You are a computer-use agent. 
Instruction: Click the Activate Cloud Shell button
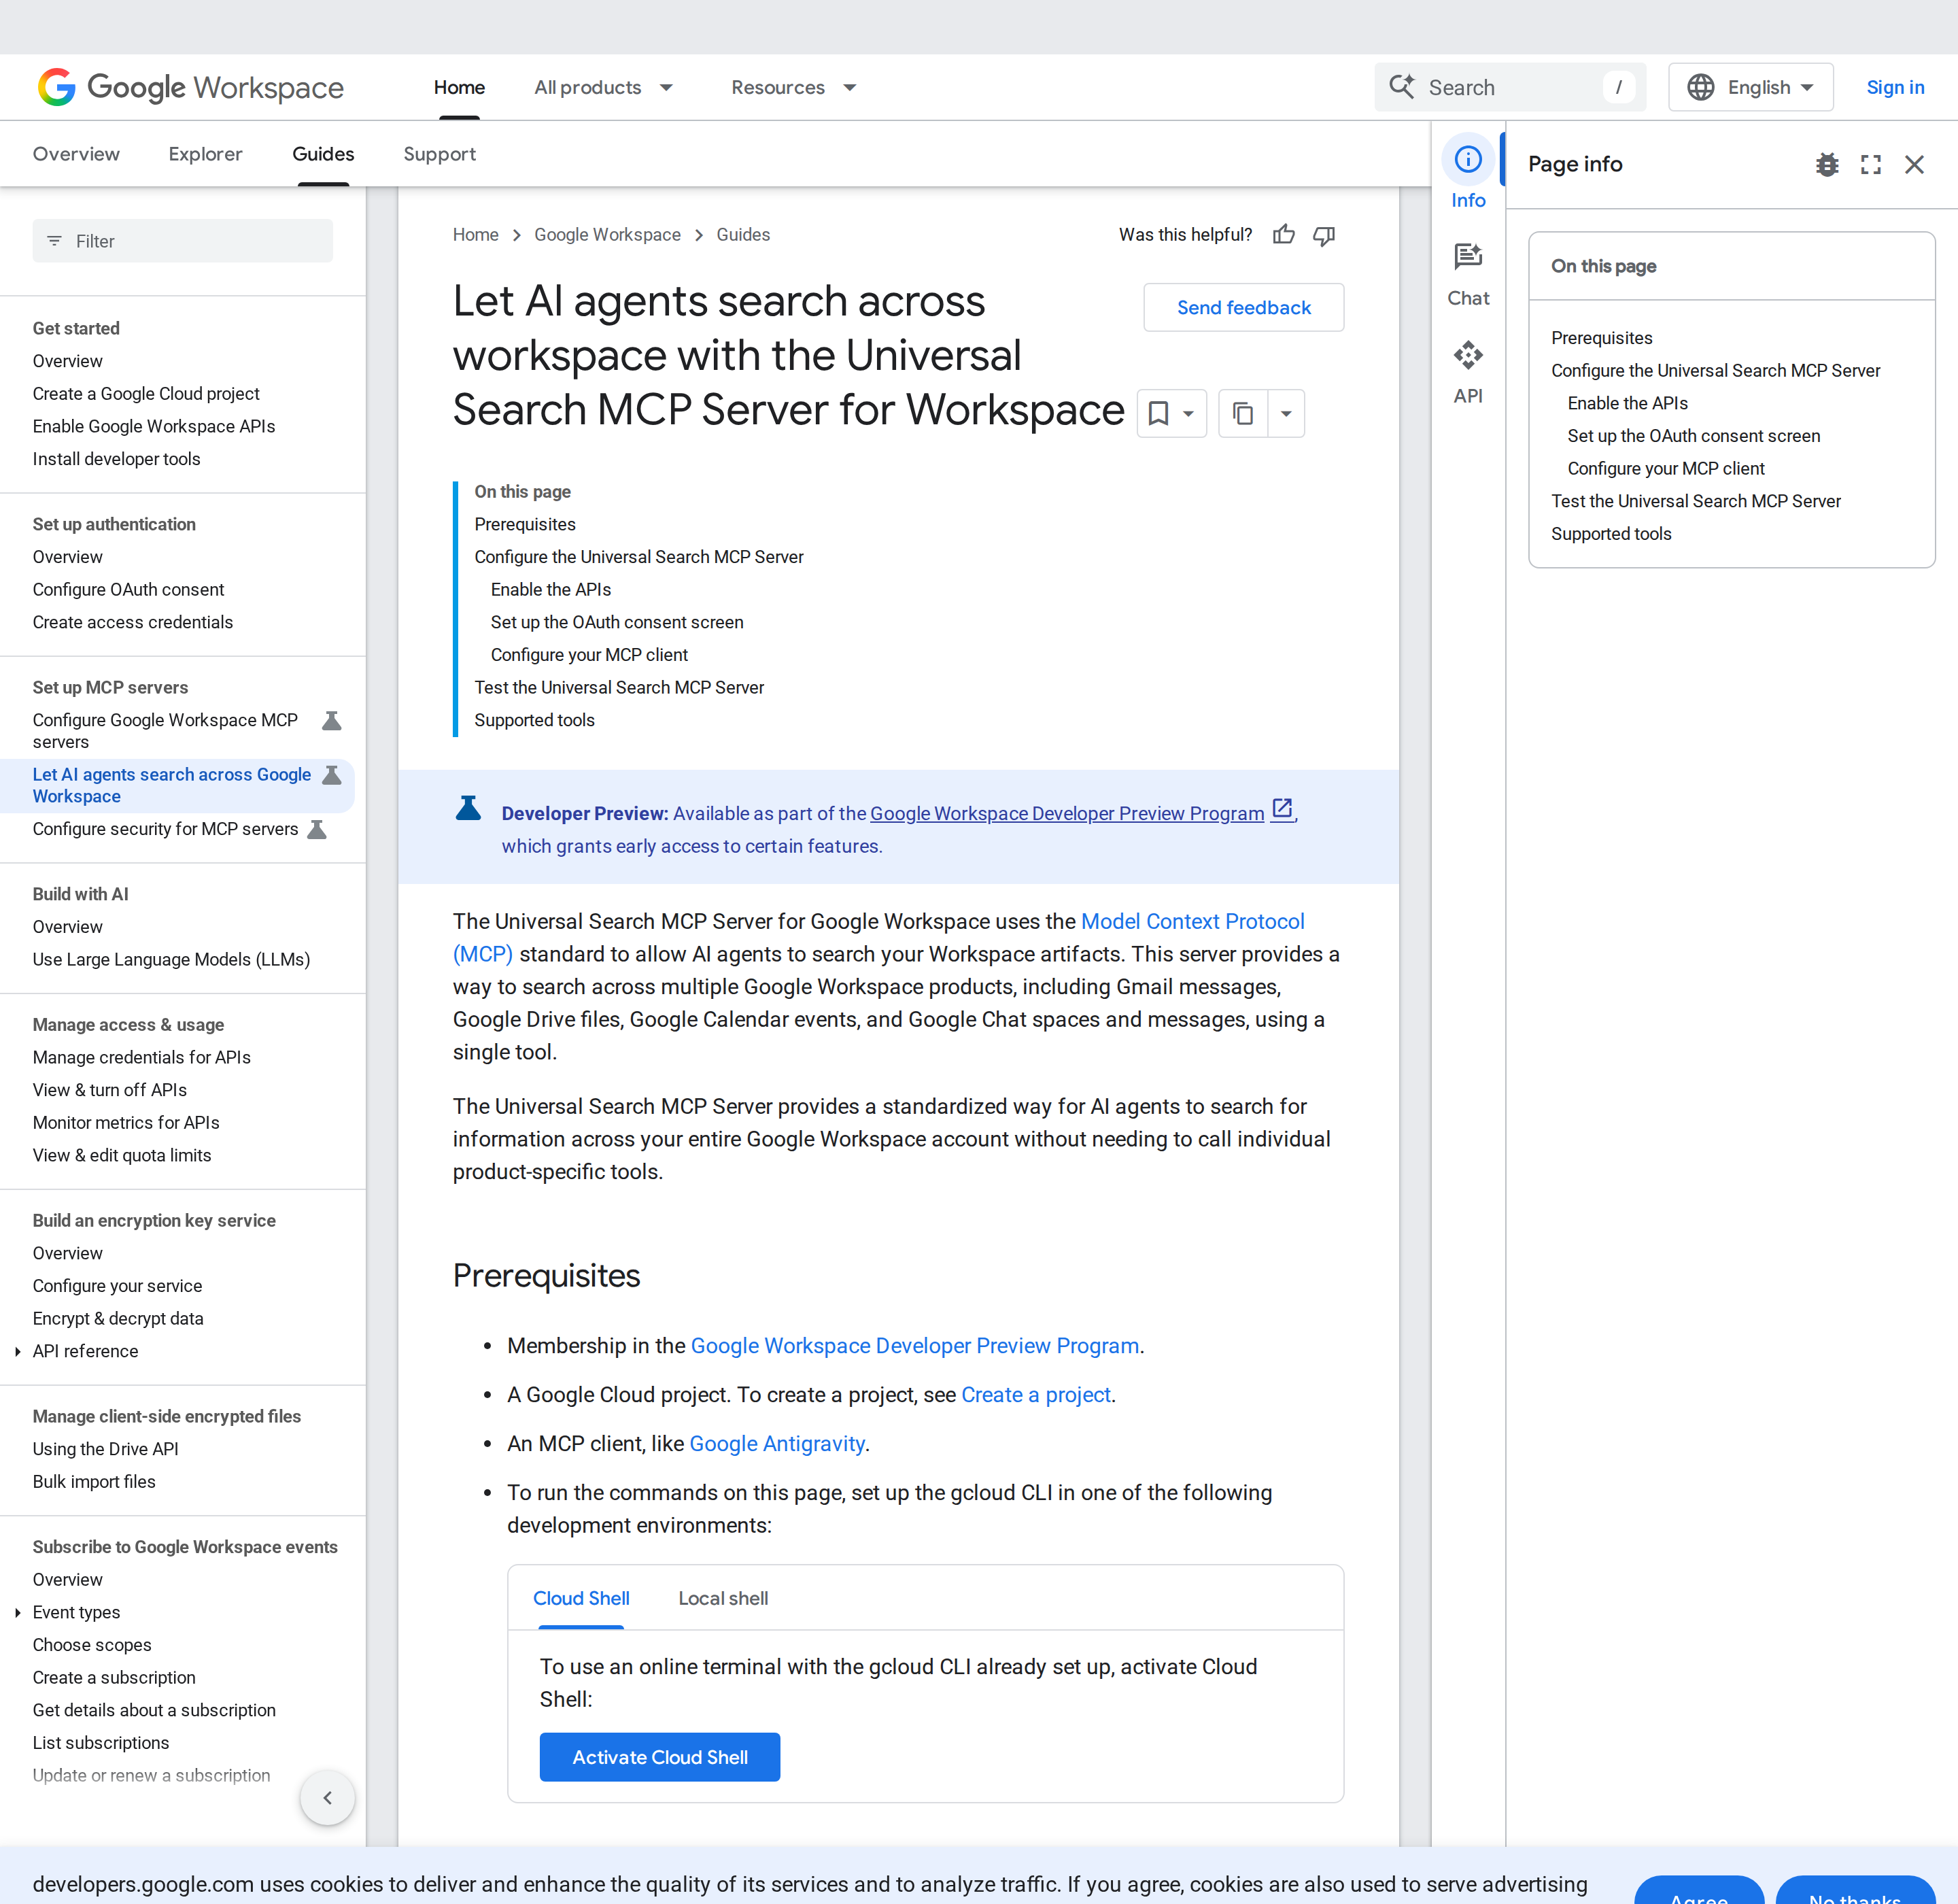coord(659,1757)
